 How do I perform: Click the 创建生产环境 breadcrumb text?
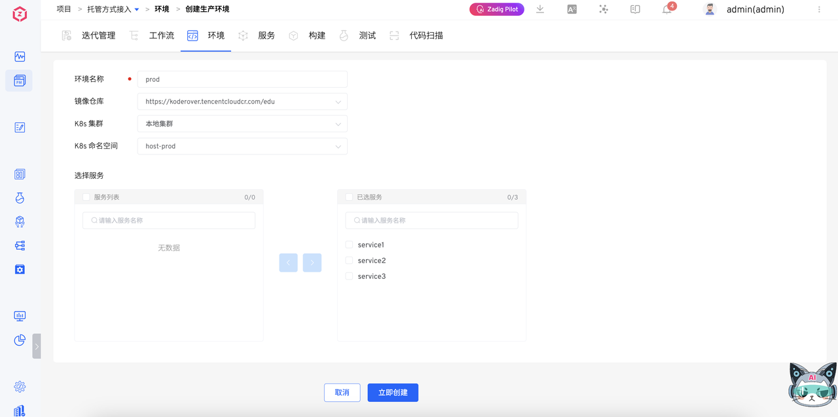point(207,9)
